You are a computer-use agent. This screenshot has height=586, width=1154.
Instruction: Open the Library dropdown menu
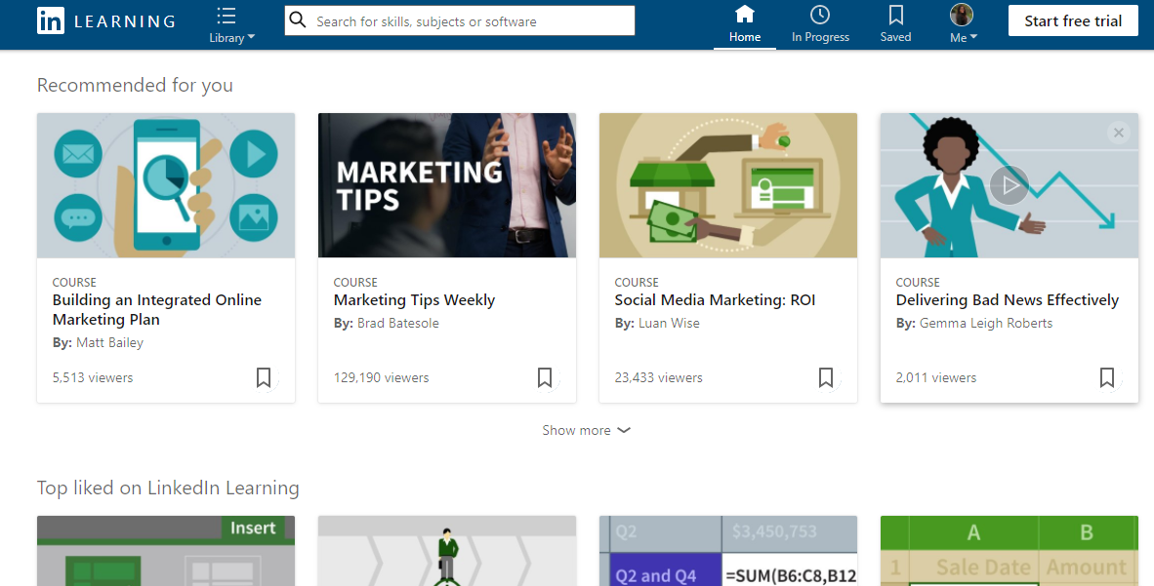tap(231, 25)
